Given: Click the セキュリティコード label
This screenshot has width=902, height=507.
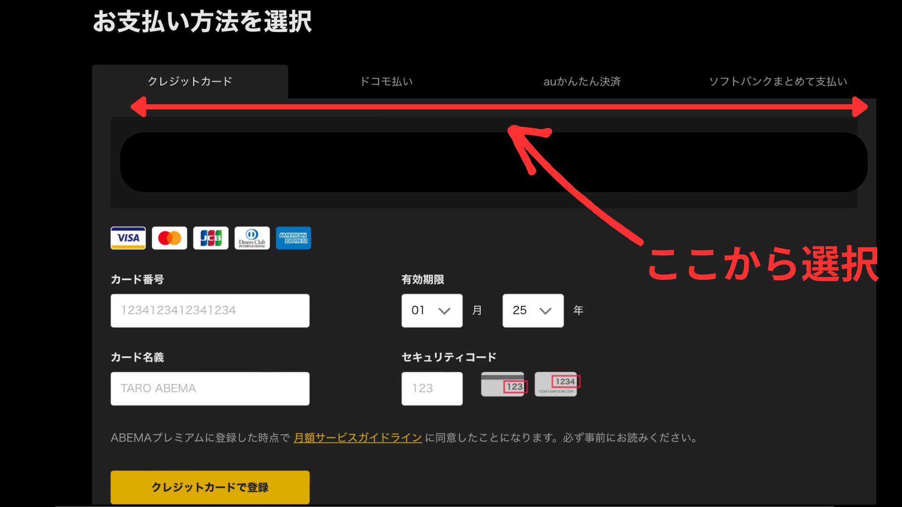Looking at the screenshot, I should 449,357.
